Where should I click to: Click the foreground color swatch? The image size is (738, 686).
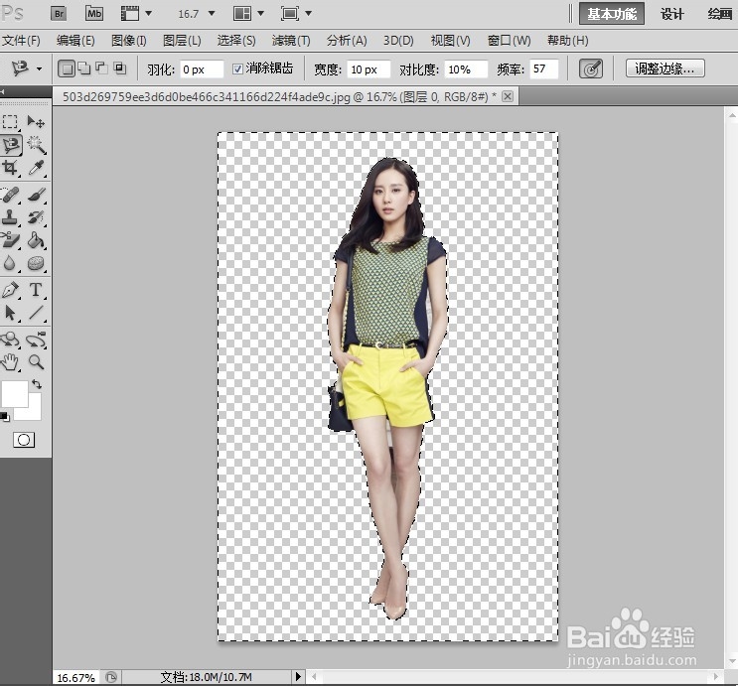[x=13, y=393]
